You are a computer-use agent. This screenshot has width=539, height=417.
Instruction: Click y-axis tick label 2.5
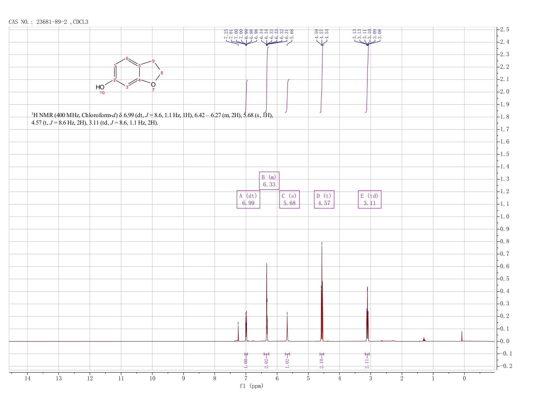click(x=504, y=30)
